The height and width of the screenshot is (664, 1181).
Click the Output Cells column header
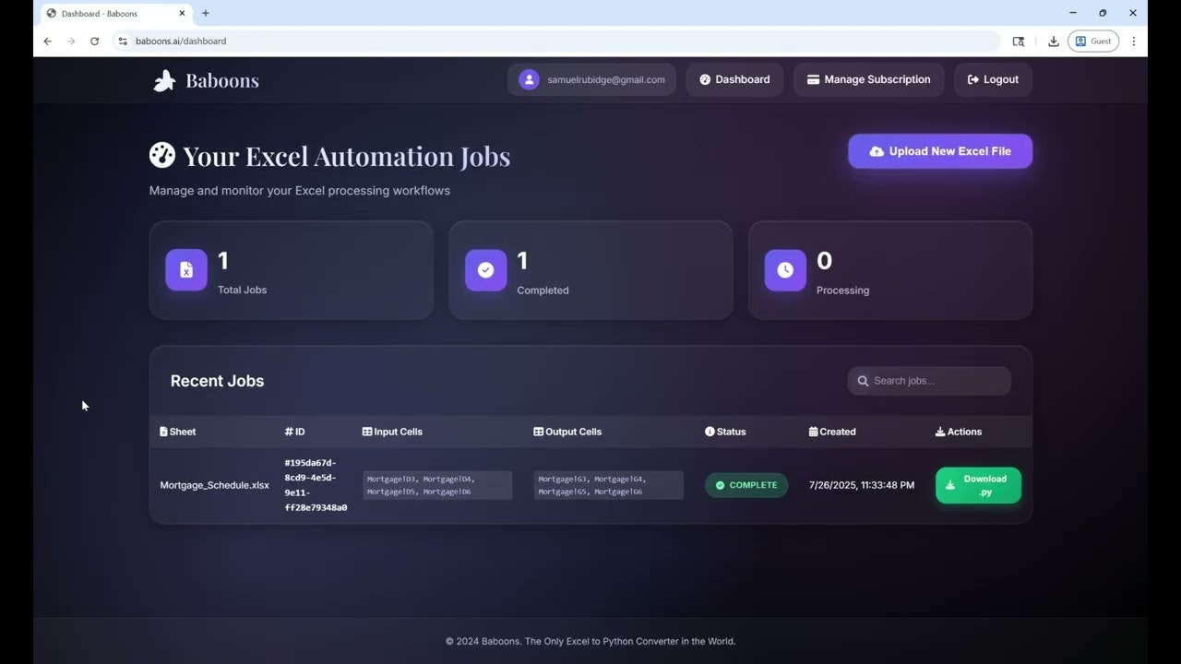click(x=567, y=432)
